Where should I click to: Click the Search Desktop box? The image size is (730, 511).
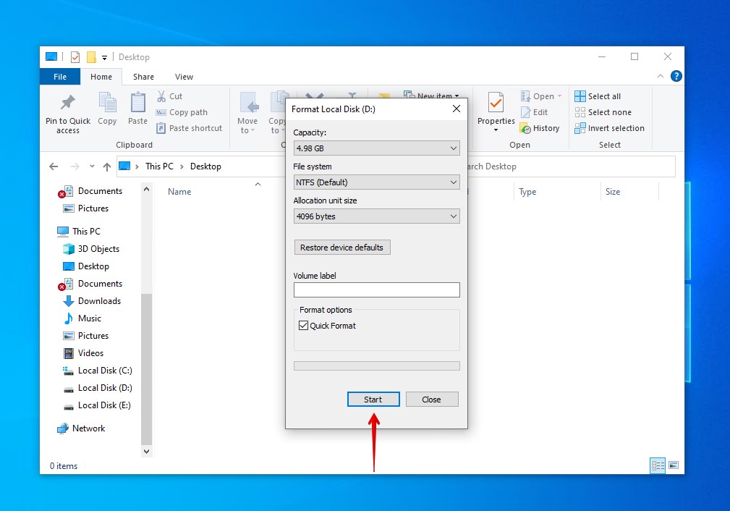[x=571, y=166]
